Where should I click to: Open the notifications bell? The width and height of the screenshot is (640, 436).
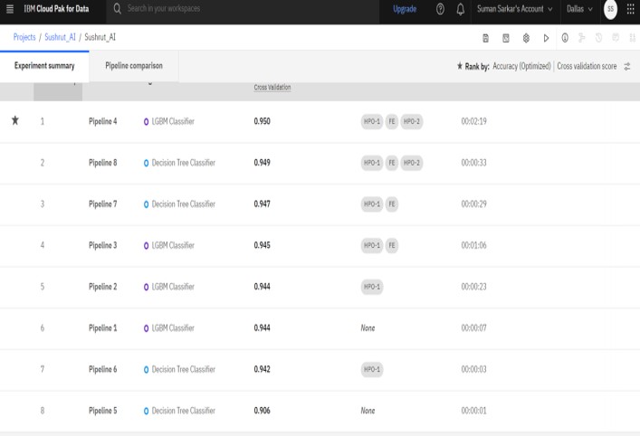point(461,9)
